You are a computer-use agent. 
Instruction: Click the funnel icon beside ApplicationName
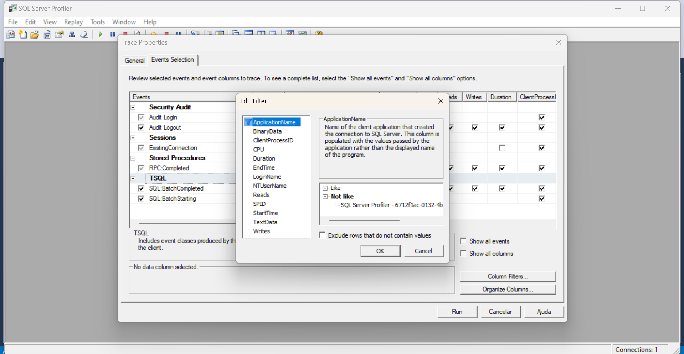[x=248, y=122]
